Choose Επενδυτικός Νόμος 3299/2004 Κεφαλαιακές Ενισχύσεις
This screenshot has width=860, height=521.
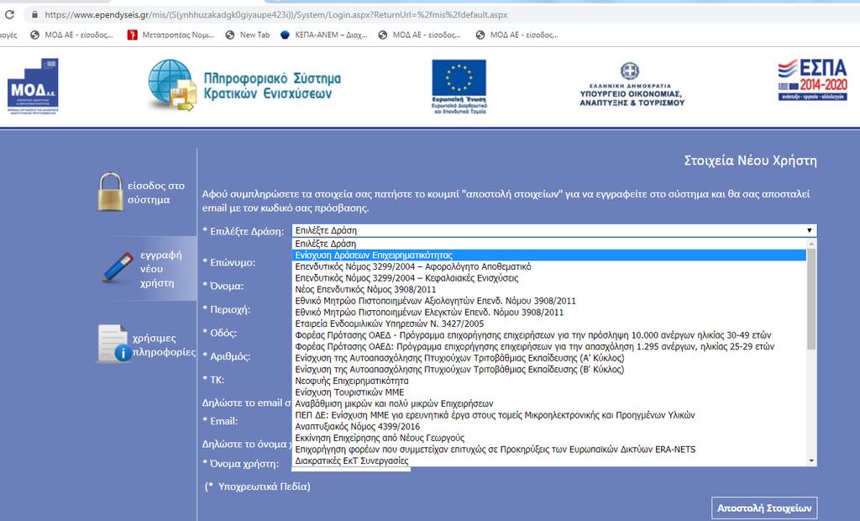(549, 278)
